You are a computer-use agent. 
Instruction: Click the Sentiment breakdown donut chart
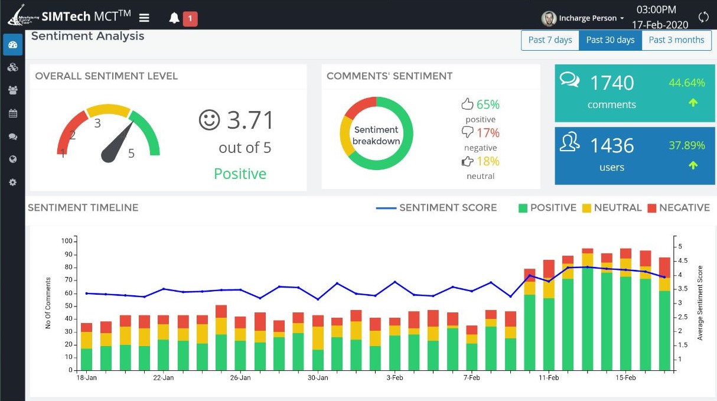point(376,134)
